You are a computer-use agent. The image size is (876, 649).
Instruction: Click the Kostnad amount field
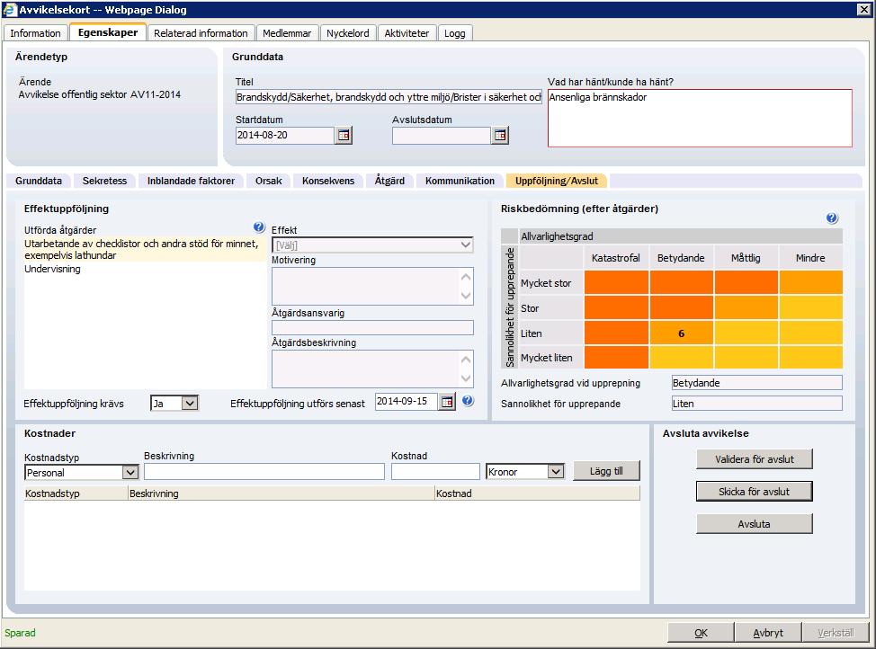(x=435, y=471)
